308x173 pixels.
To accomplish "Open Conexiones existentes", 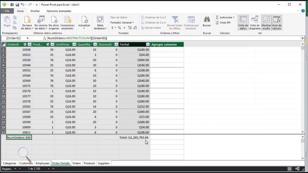I will pos(67,23).
